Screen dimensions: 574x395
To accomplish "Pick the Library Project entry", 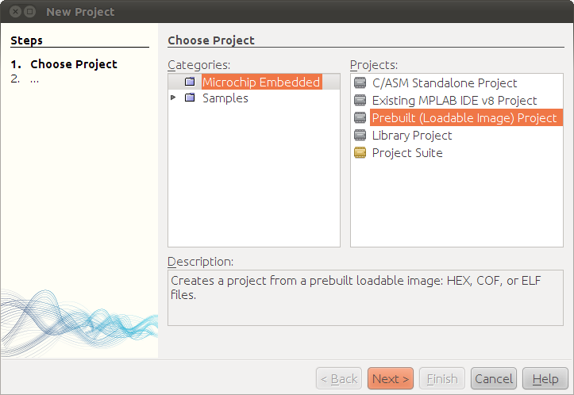I will 412,136.
